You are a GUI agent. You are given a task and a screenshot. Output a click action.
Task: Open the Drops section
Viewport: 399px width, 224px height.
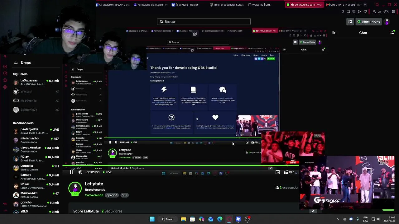pyautogui.click(x=22, y=63)
